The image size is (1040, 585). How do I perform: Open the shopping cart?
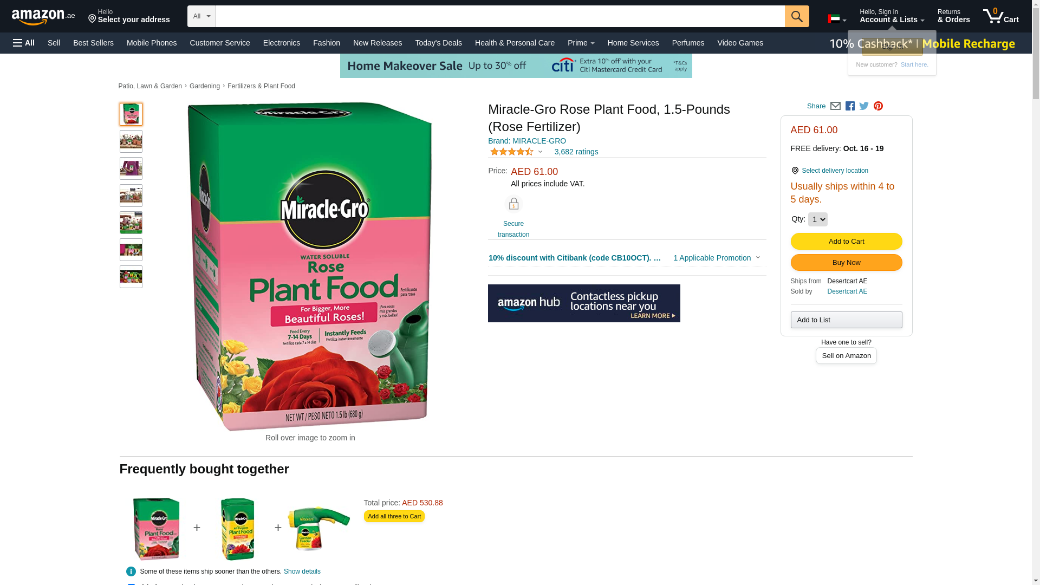[x=1001, y=16]
